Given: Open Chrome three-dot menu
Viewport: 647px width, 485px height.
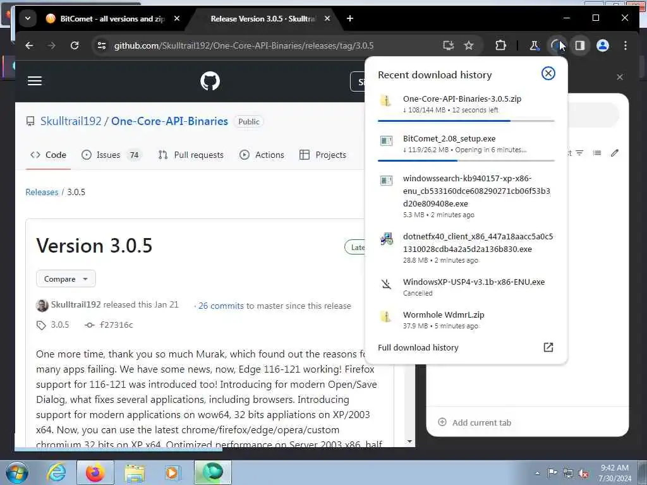Looking at the screenshot, I should [x=626, y=45].
